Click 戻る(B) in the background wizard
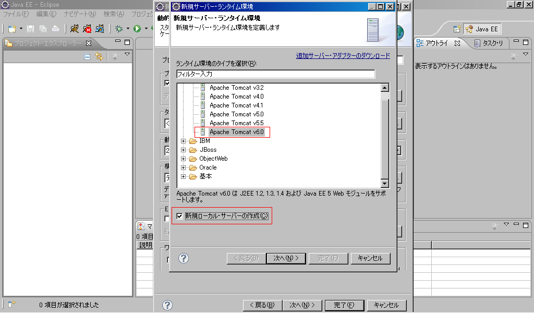 (x=262, y=305)
